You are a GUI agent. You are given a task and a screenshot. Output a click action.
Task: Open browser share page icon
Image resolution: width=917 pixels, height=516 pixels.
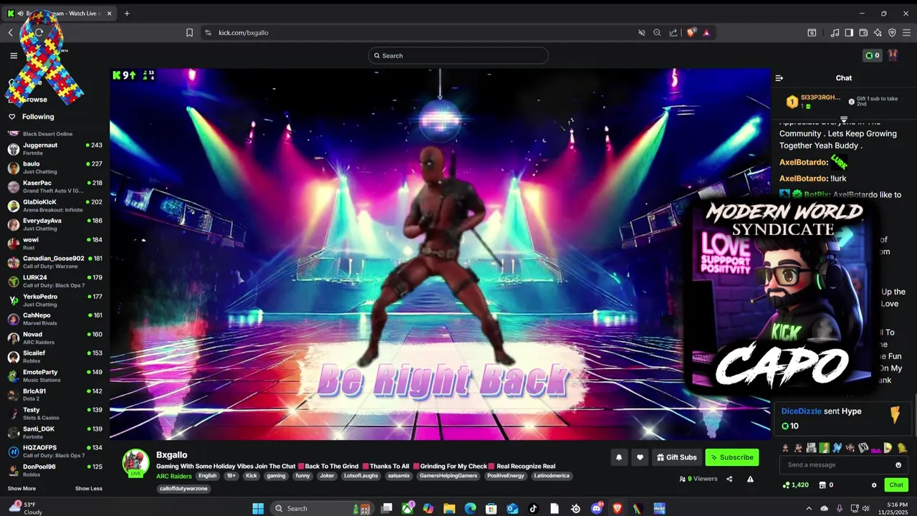[673, 32]
